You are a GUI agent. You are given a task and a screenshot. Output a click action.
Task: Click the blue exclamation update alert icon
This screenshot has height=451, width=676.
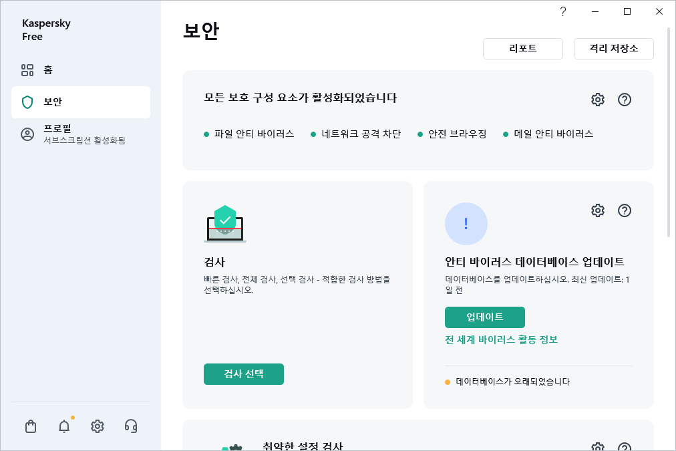[x=466, y=224]
